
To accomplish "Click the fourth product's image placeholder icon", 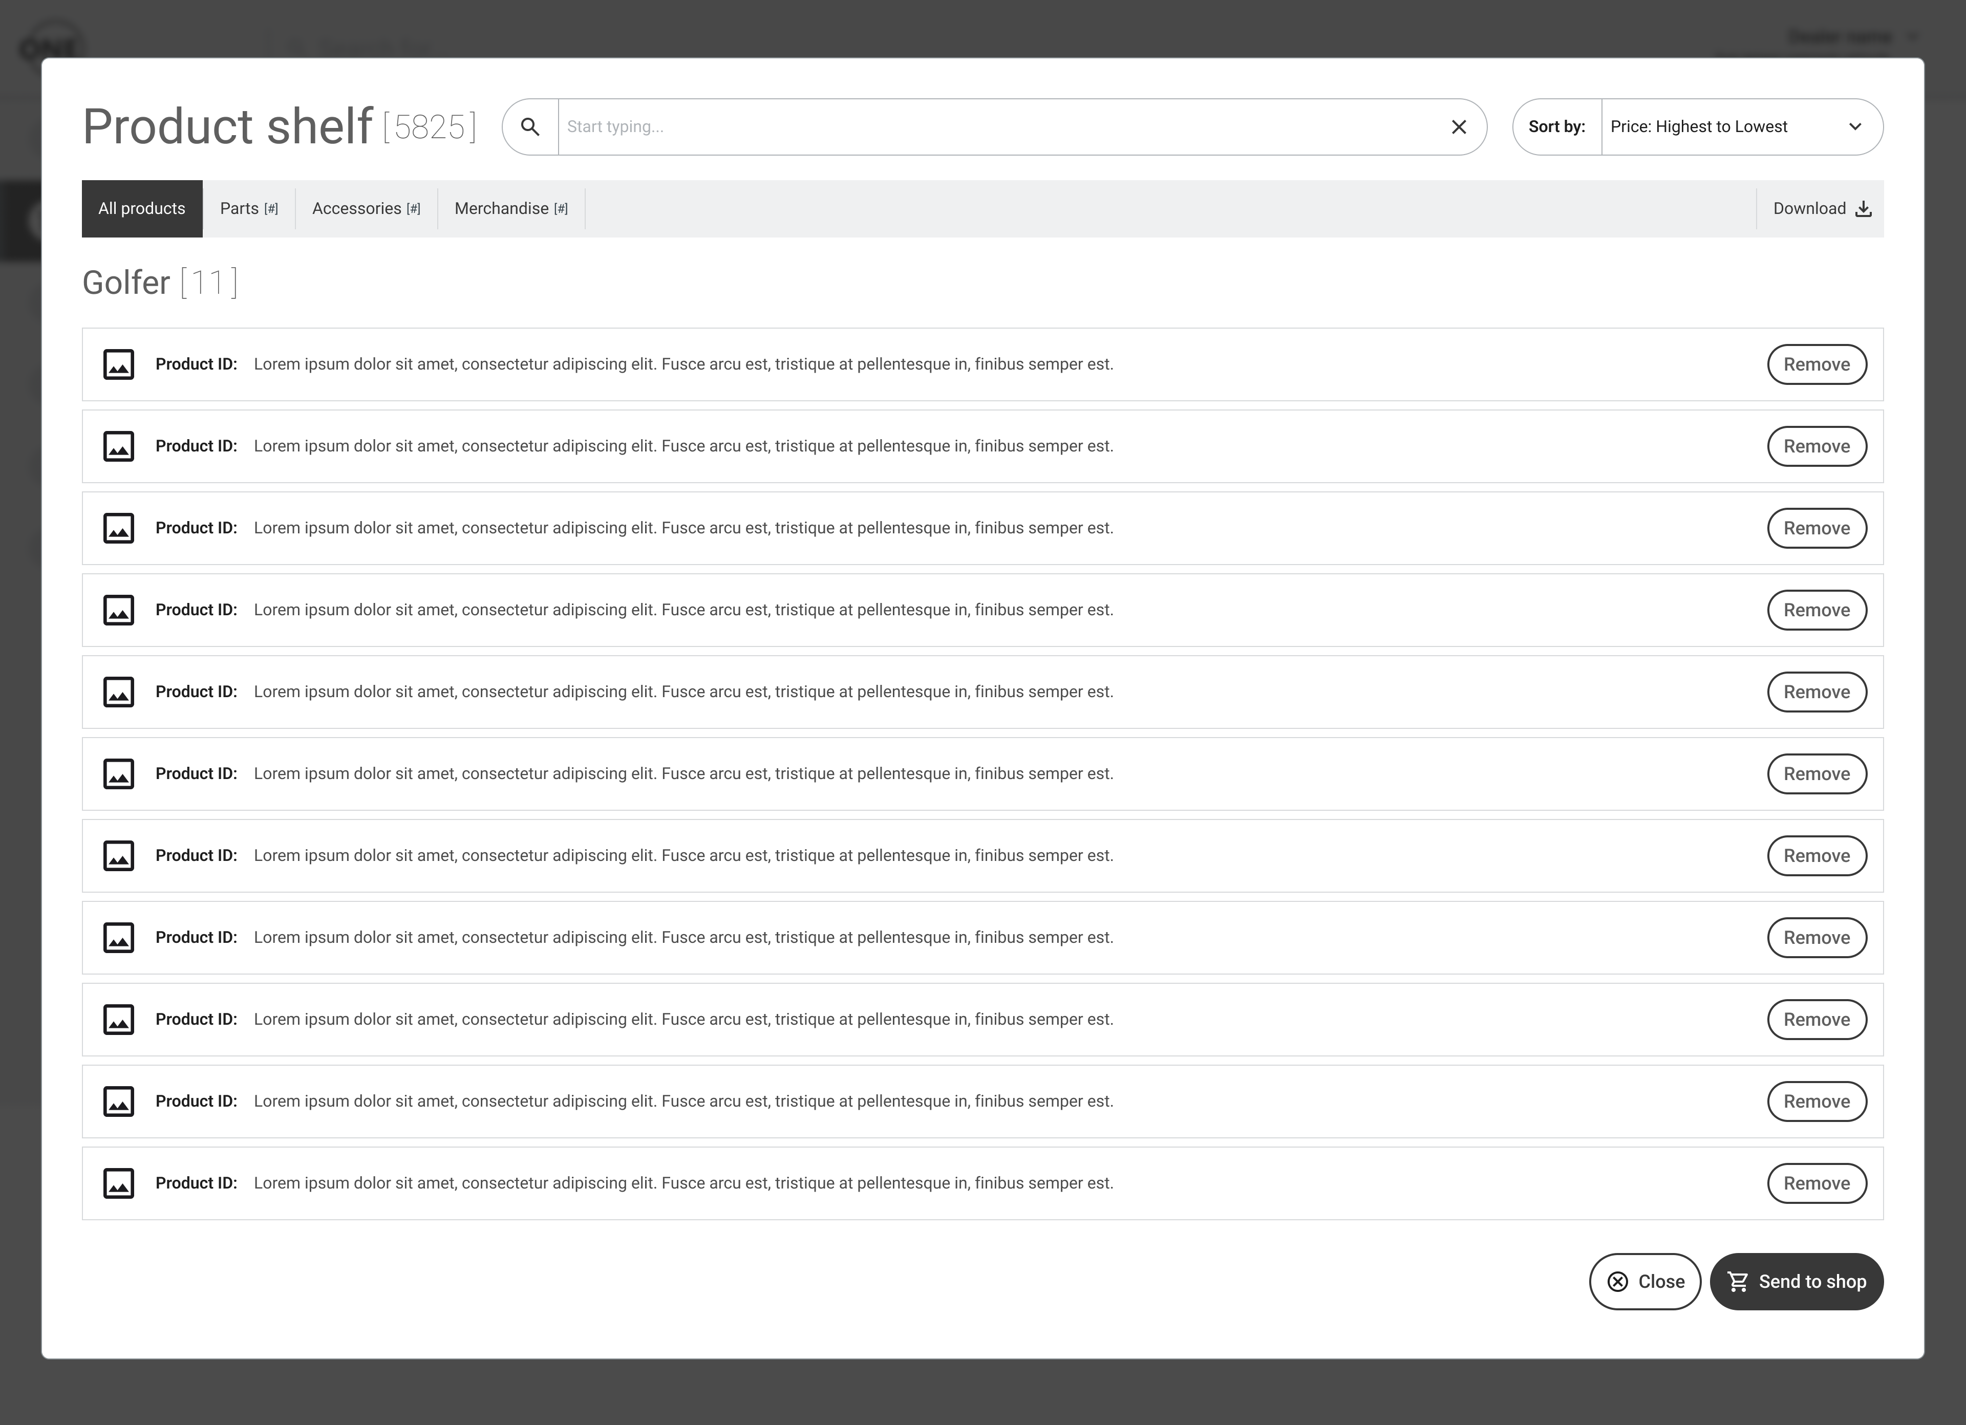I will 119,610.
